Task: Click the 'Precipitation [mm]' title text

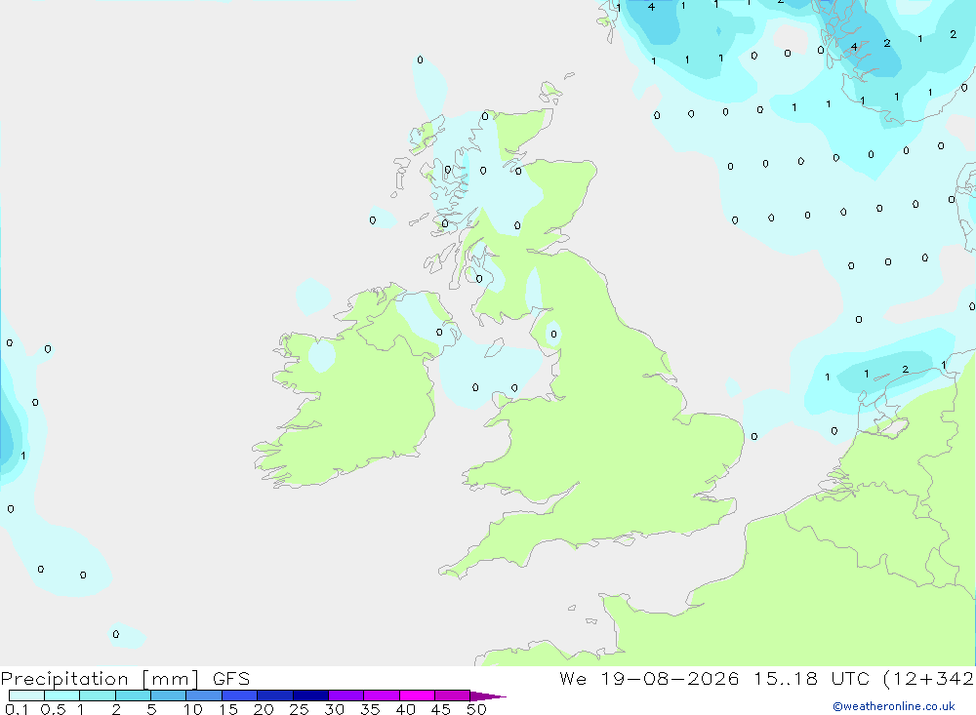Action: [100, 679]
